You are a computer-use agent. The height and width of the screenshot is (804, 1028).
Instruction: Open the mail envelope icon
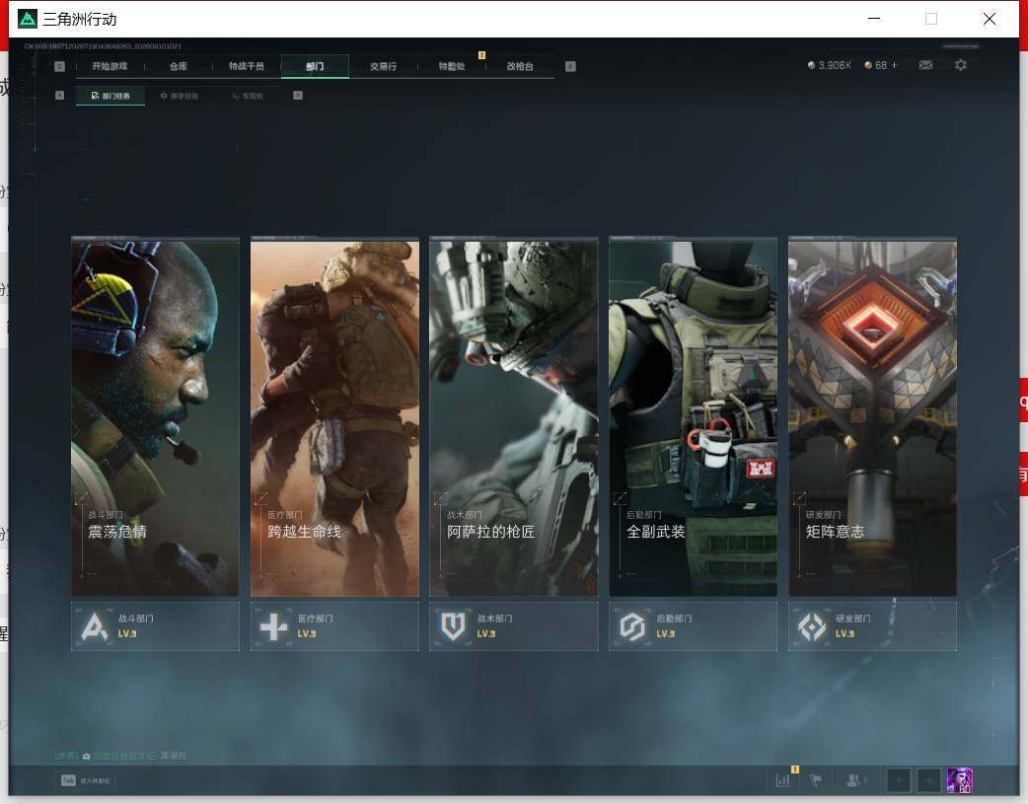click(925, 65)
